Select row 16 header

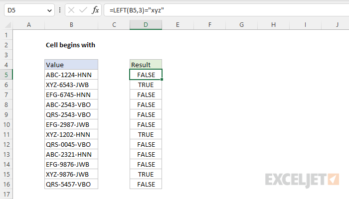[x=6, y=184]
